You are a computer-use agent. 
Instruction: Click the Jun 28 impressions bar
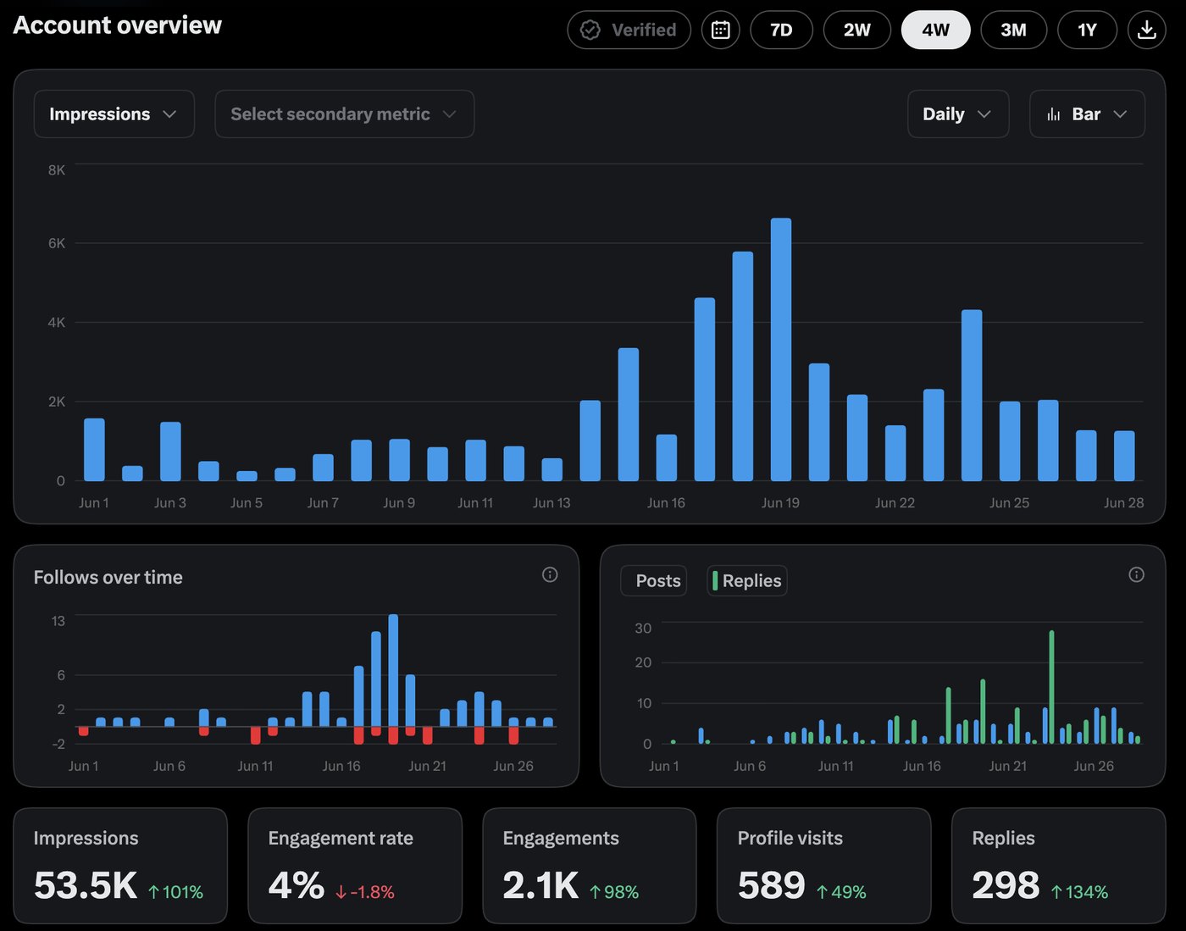pos(1124,456)
